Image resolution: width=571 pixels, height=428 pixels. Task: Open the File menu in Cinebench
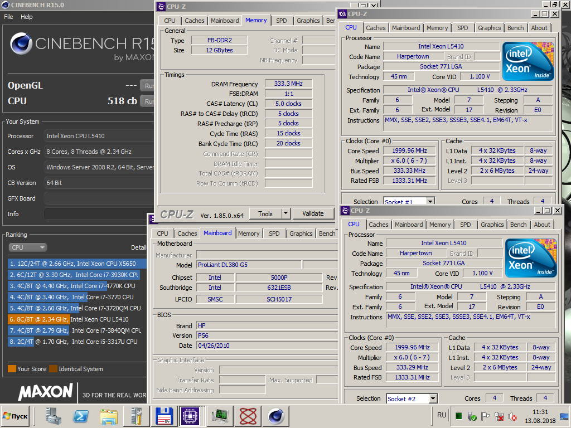pos(8,17)
